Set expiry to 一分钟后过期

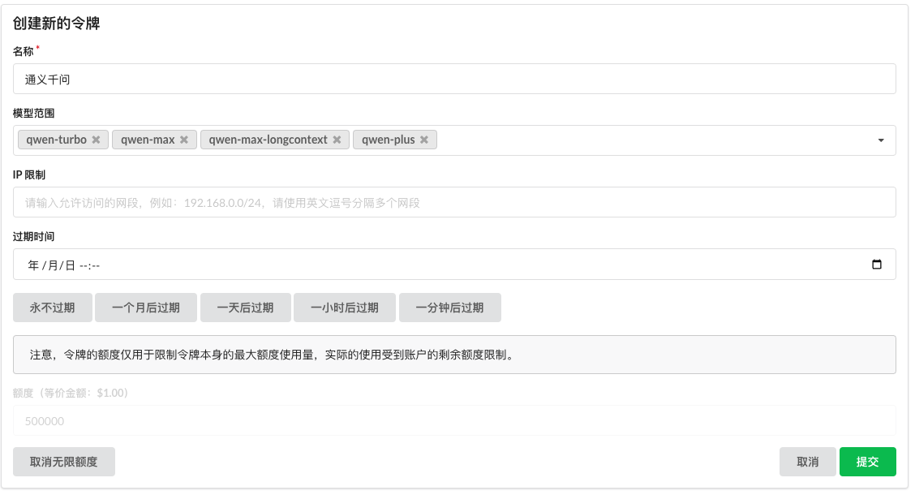450,308
